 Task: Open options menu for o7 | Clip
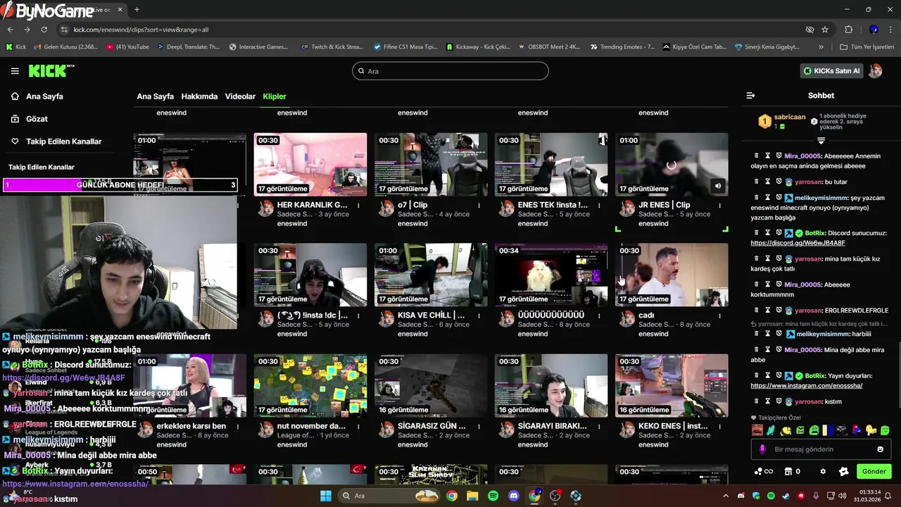[479, 206]
